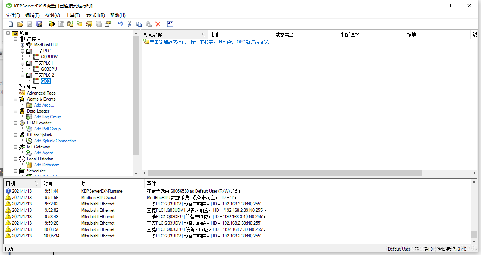Click the 数据类型 column header
This screenshot has width=481, height=255.
click(x=306, y=34)
